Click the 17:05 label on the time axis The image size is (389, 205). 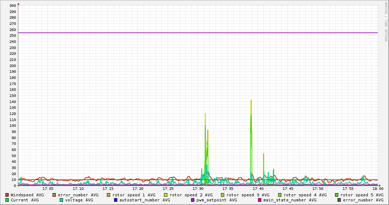[48, 188]
